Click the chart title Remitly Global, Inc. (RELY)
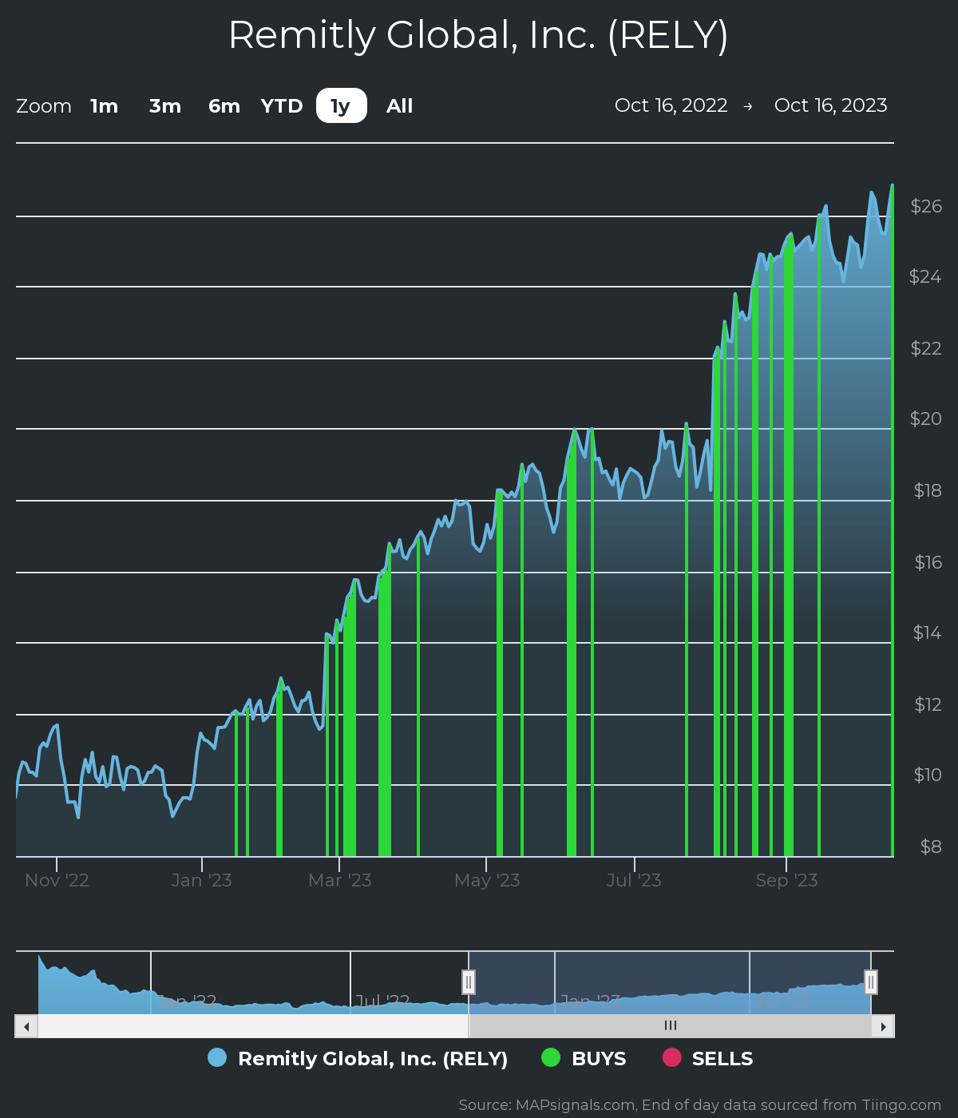Image resolution: width=958 pixels, height=1118 pixels. 478,35
